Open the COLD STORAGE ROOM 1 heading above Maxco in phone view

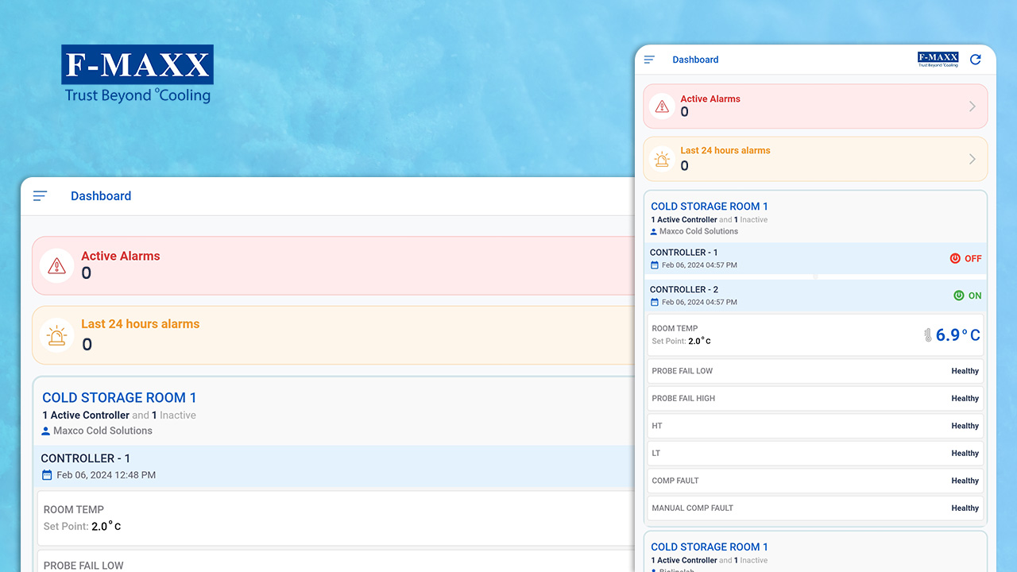click(710, 207)
